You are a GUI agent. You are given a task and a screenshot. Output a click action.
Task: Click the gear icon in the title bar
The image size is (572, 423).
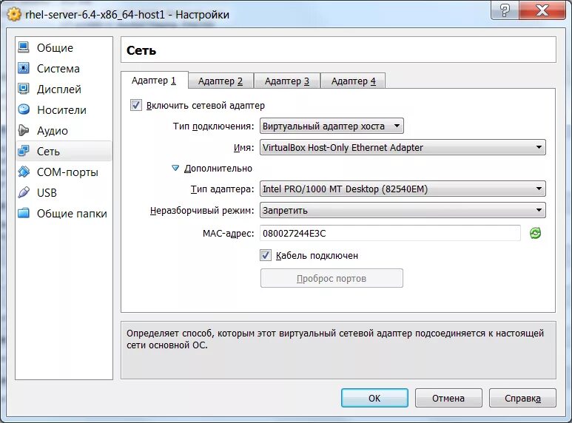point(14,15)
